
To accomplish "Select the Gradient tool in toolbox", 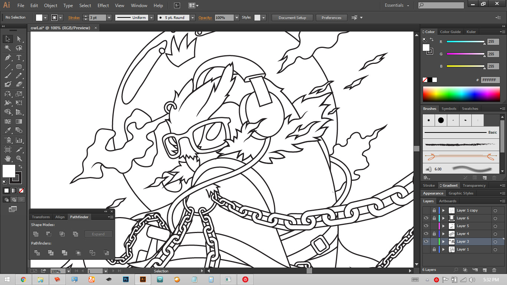I will (x=19, y=121).
